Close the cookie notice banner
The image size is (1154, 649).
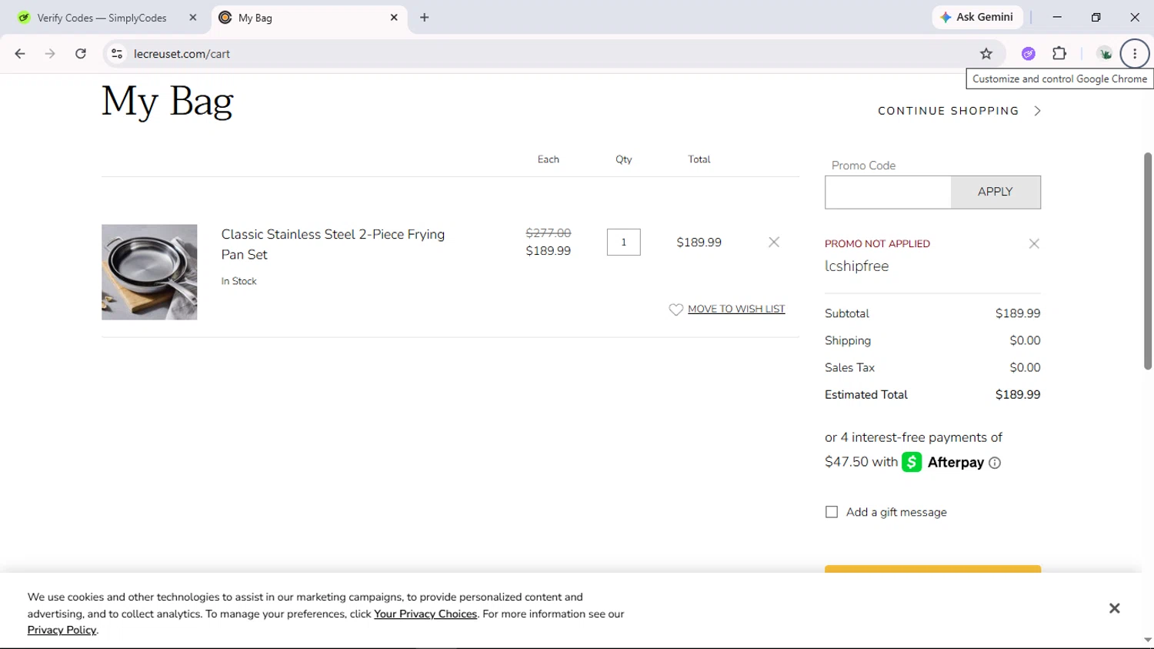tap(1115, 608)
